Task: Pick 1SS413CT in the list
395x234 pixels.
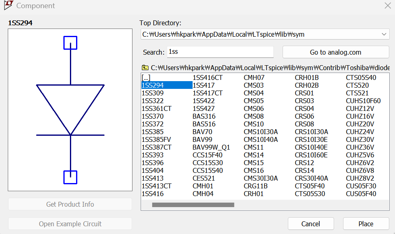Action: [x=157, y=186]
